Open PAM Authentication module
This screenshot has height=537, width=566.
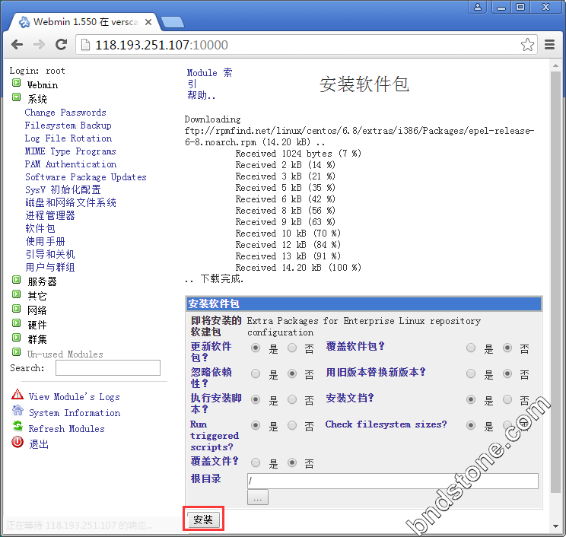pyautogui.click(x=71, y=164)
